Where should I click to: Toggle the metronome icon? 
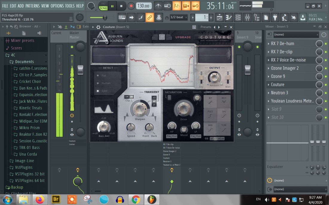pyautogui.click(x=158, y=6)
